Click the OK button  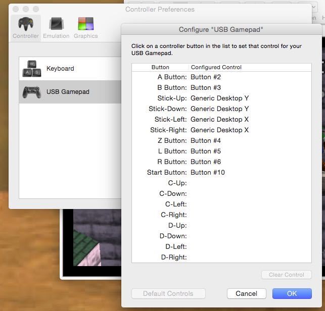point(292,293)
